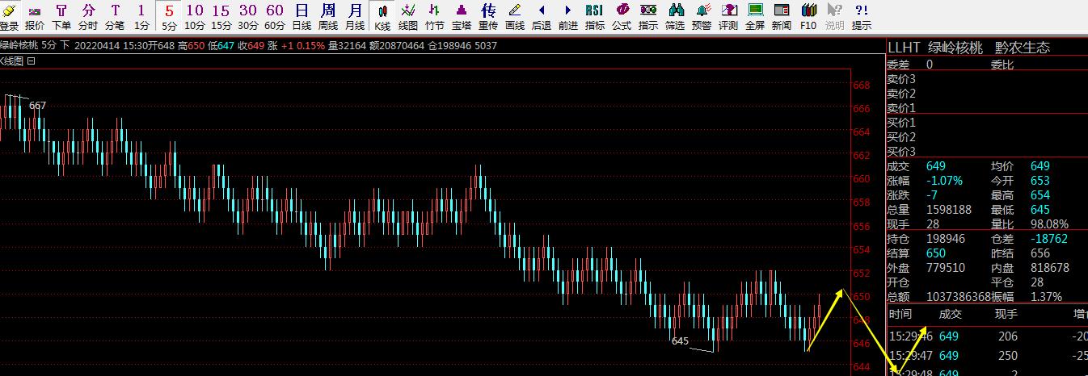Toggle 全屏 full screen mode
Viewport: 1088px width, 376px height.
(755, 16)
